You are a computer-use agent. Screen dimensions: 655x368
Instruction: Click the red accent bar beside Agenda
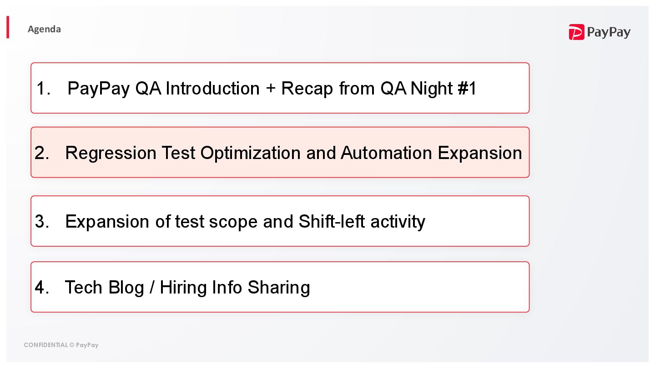[8, 27]
